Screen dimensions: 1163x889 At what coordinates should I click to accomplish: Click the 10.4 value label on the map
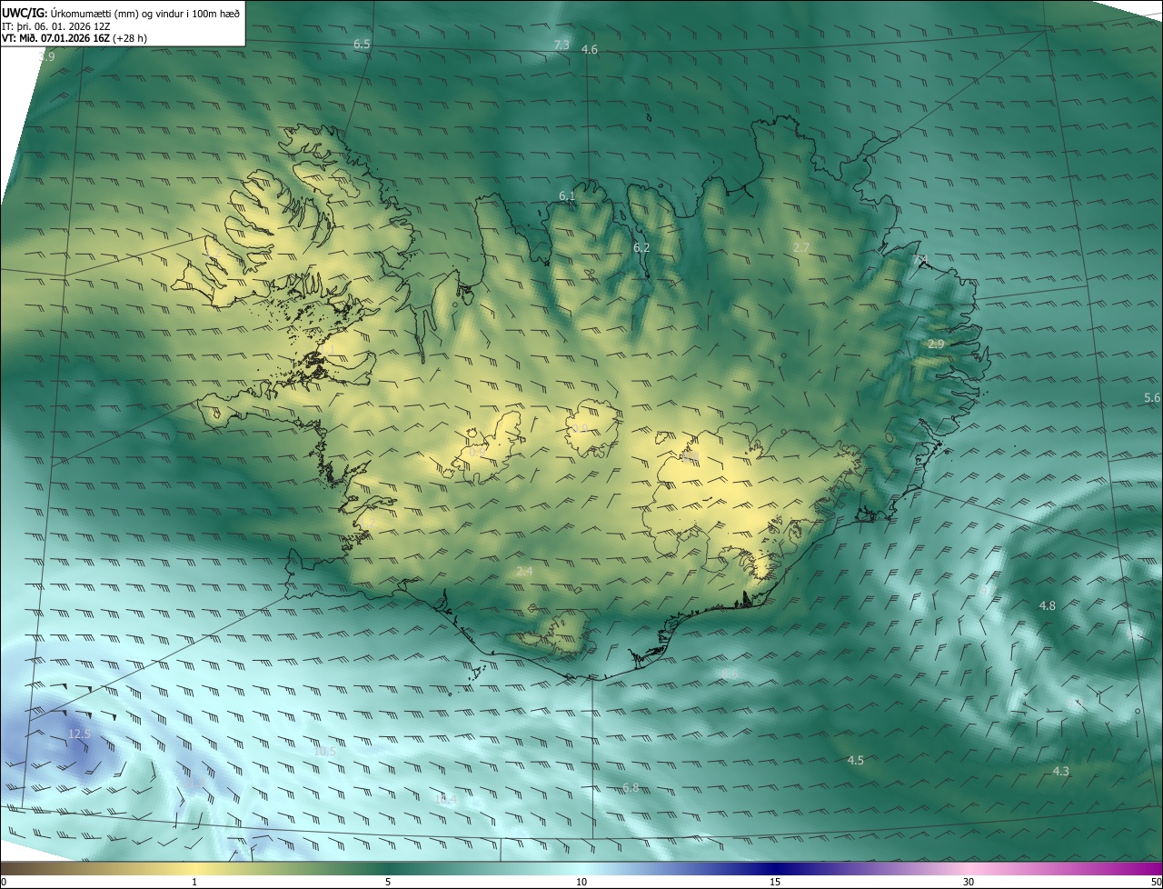point(446,800)
